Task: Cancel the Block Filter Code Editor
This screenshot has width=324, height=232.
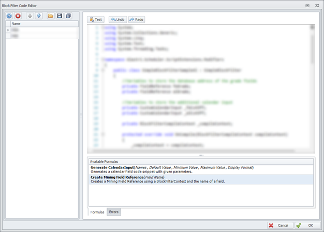Action: tap(280, 225)
